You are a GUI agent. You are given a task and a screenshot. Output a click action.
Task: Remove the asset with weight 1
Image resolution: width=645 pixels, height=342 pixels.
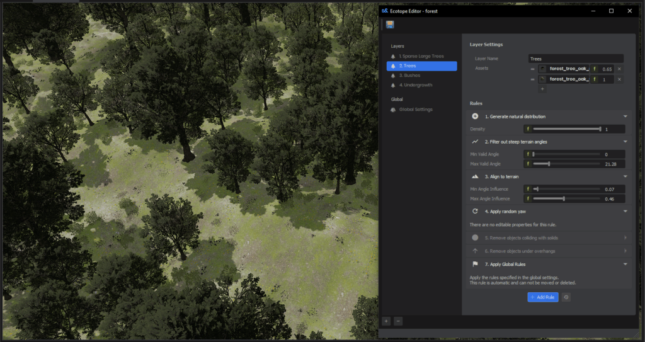(x=619, y=79)
